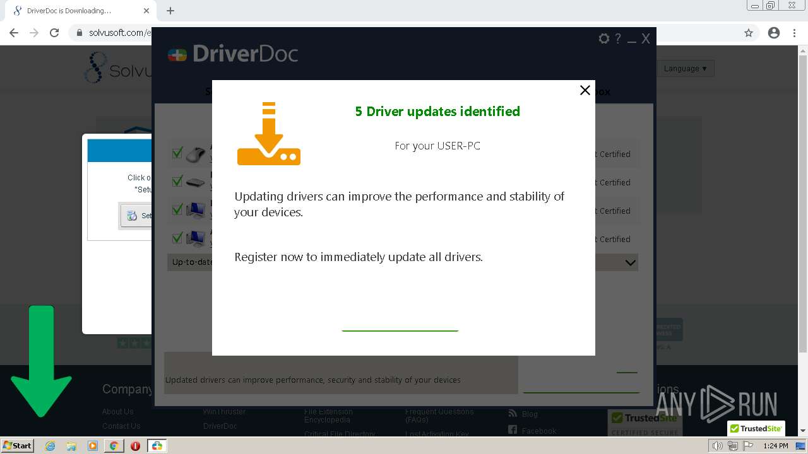Click the orange download drive icon

pyautogui.click(x=269, y=134)
